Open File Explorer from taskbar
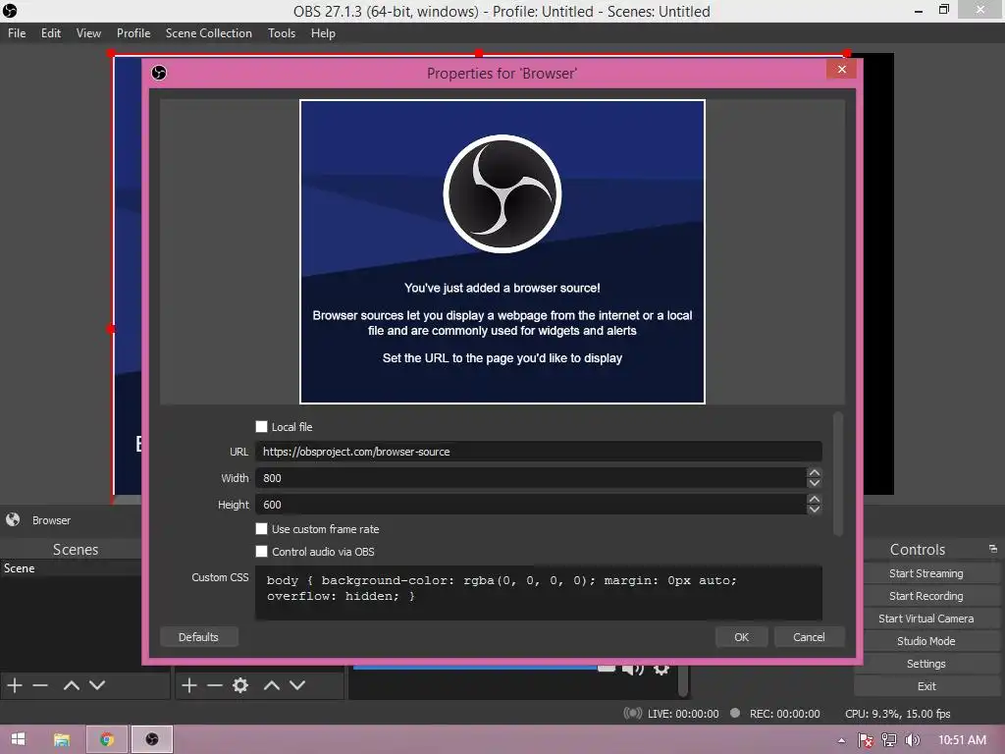 [62, 740]
